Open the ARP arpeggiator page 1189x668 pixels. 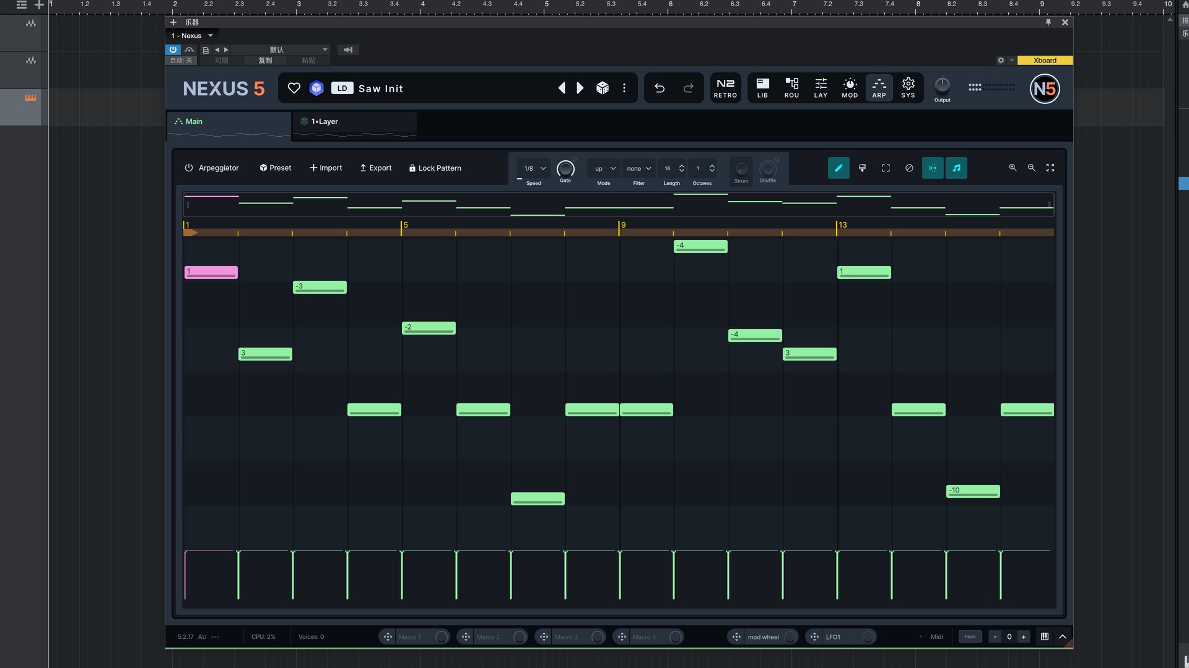pos(879,88)
